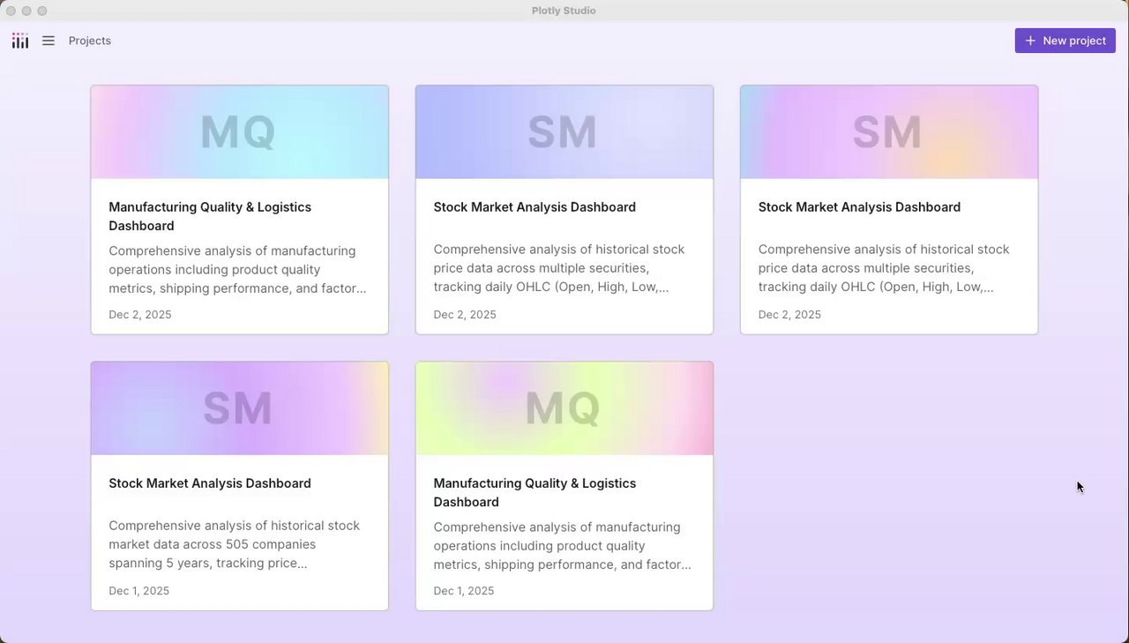The image size is (1129, 643).
Task: Click the Dec 2, 2025 date on Manufacturing card
Action: (140, 315)
